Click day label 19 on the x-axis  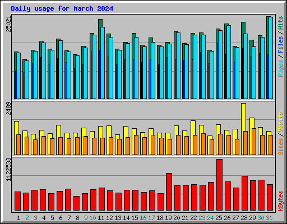[168, 218]
